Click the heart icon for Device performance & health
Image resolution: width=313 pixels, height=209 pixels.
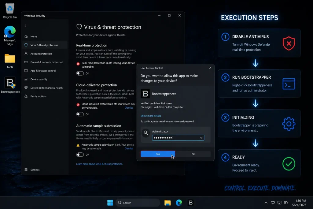(x=26, y=88)
